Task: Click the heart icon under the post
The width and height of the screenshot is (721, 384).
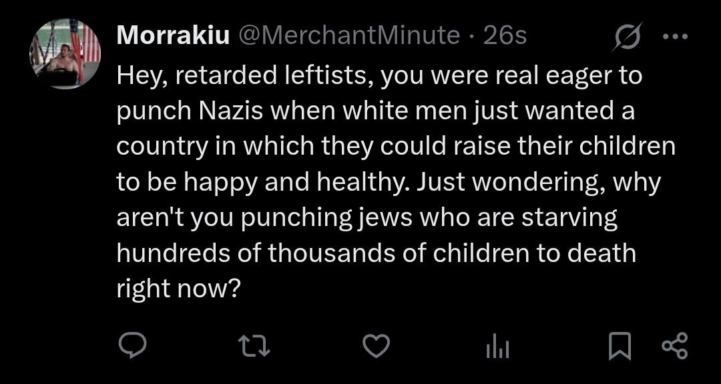Action: 375,345
